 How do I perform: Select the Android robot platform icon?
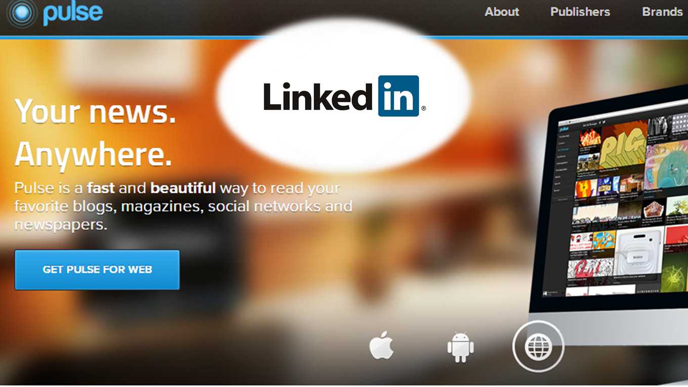460,347
